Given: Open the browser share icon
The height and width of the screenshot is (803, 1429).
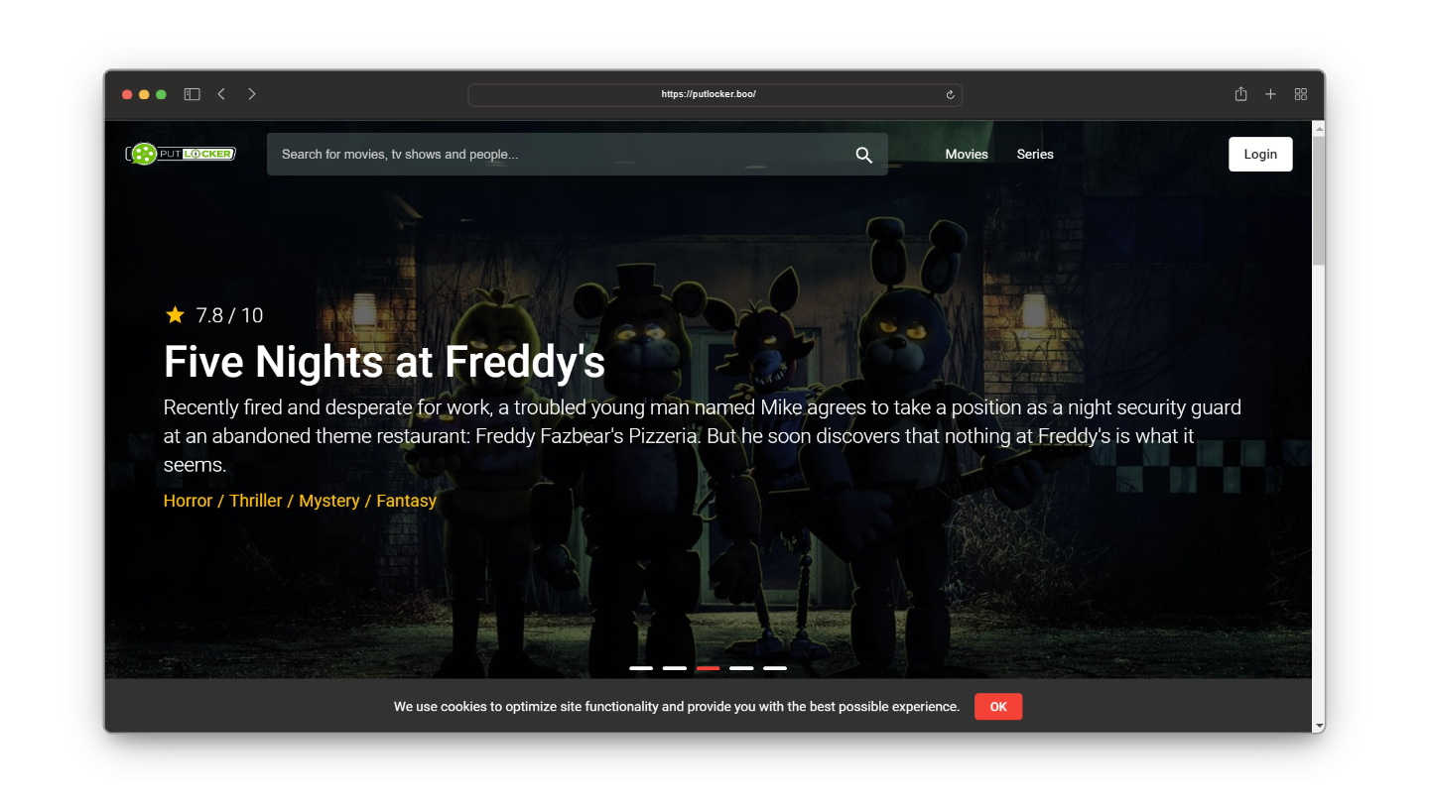Looking at the screenshot, I should click(x=1240, y=94).
